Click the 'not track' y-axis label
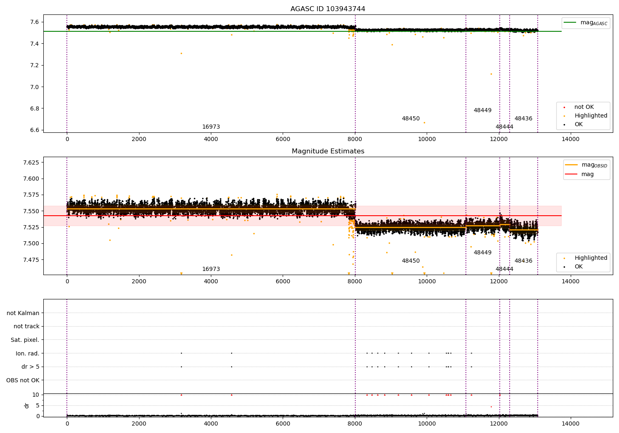619x433 pixels. click(x=26, y=327)
